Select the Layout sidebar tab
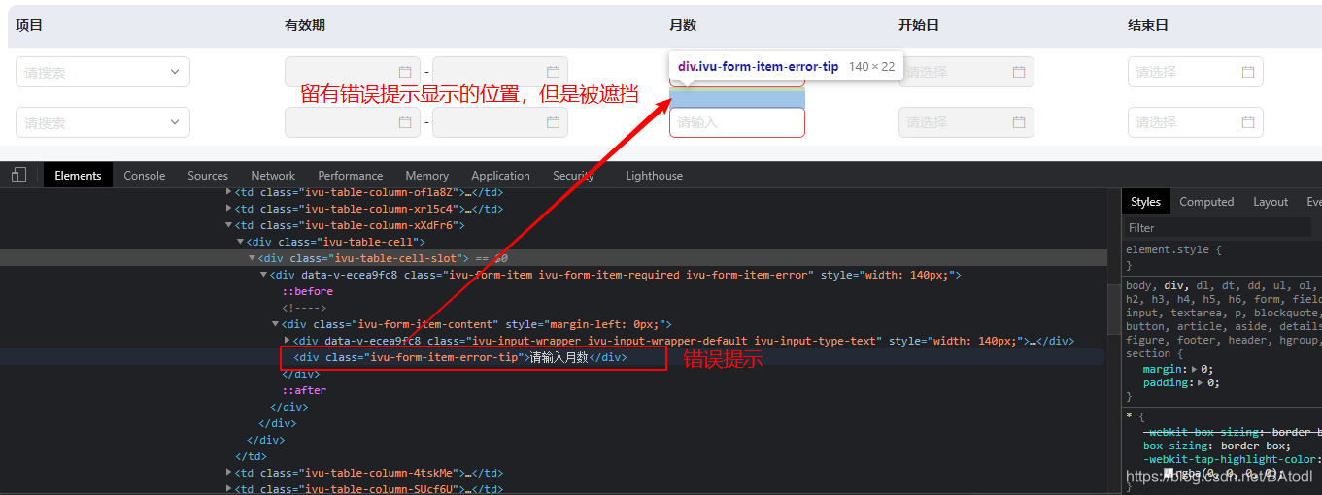 point(1271,202)
